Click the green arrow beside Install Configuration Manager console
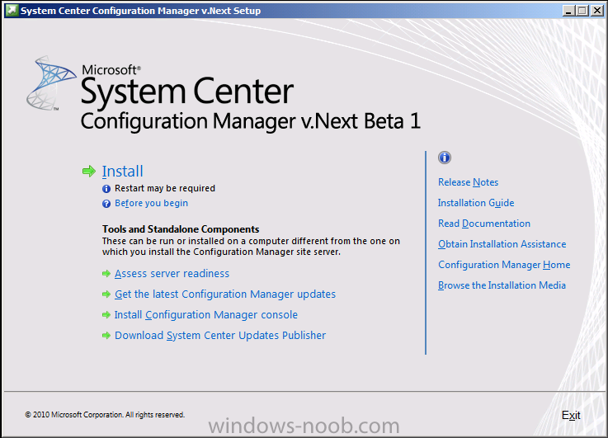 point(106,315)
